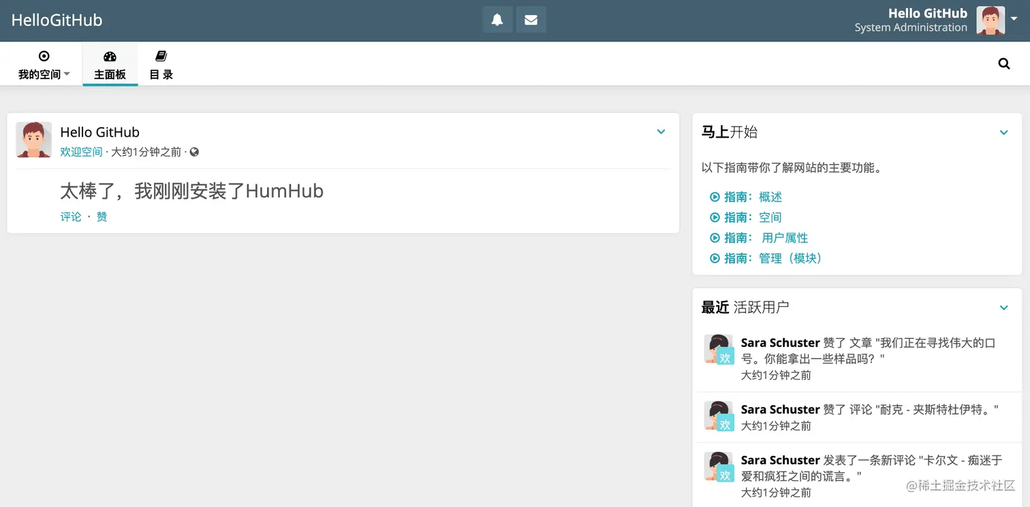Click post timestamp 大约1分钟之前
Viewport: 1030px width, 507px height.
click(x=146, y=152)
